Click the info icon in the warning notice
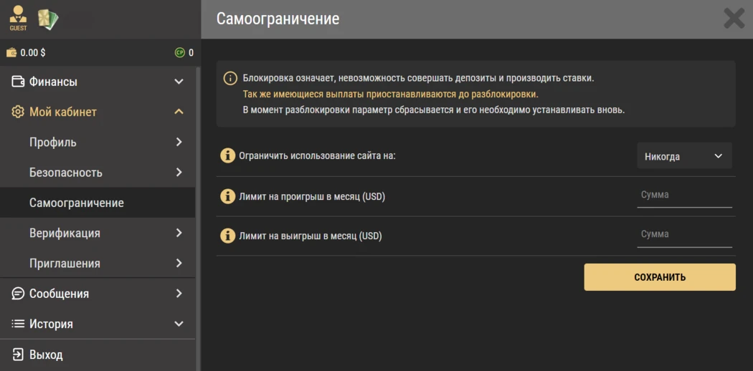Viewport: 753px width, 371px height. [230, 78]
